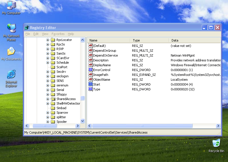Image resolution: width=228 pixels, height=162 pixels.
Task: Click the string icon of the (Default) value
Action: point(90,45)
